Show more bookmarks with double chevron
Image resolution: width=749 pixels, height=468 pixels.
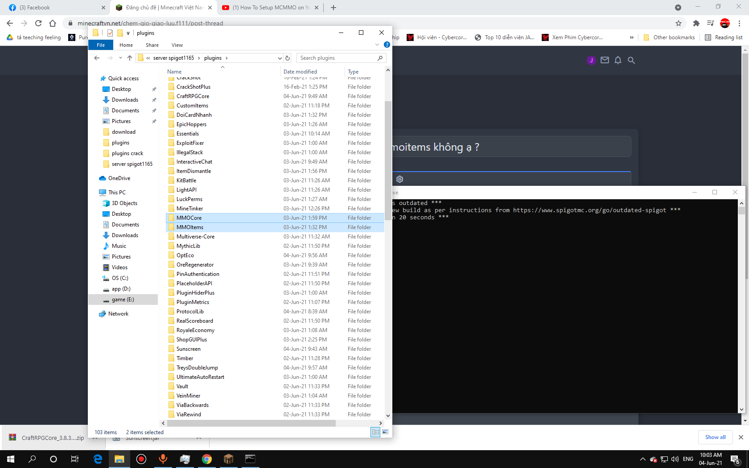pyautogui.click(x=632, y=37)
